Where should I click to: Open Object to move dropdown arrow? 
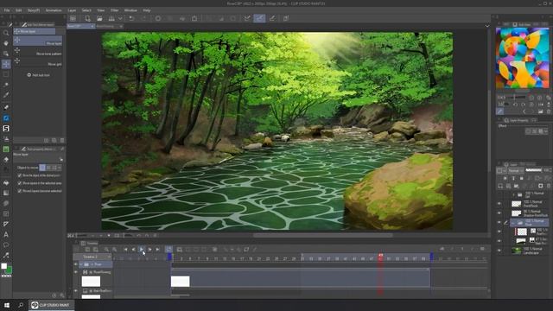point(60,168)
